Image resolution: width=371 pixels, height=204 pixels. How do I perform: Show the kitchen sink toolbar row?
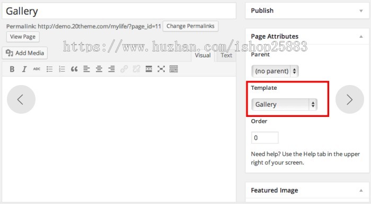174,69
